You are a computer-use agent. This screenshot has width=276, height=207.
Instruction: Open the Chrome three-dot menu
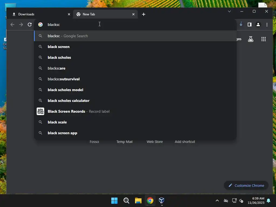click(x=267, y=25)
